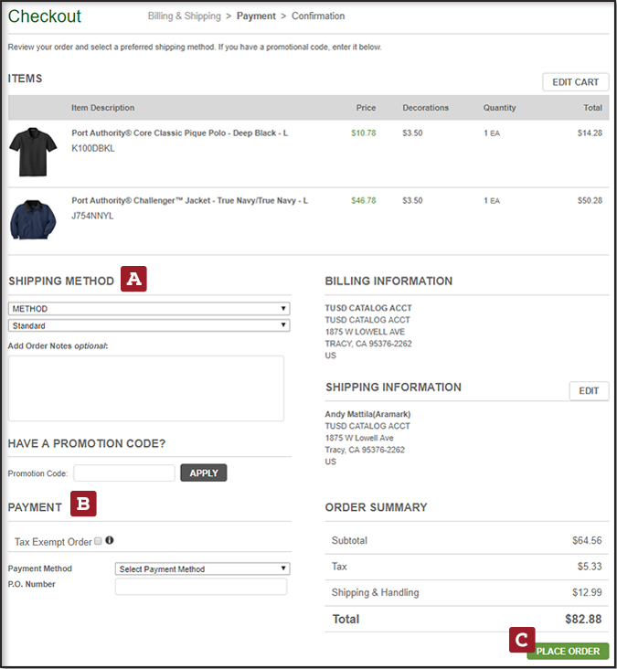This screenshot has height=669, width=617.
Task: Open the METHOD shipping dropdown
Action: point(149,309)
